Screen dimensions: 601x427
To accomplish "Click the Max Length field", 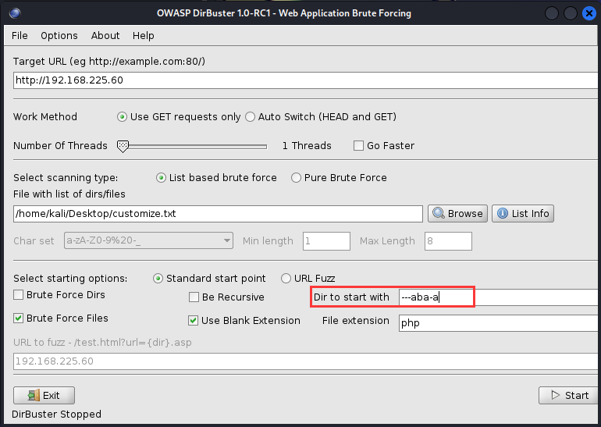I will tap(448, 241).
